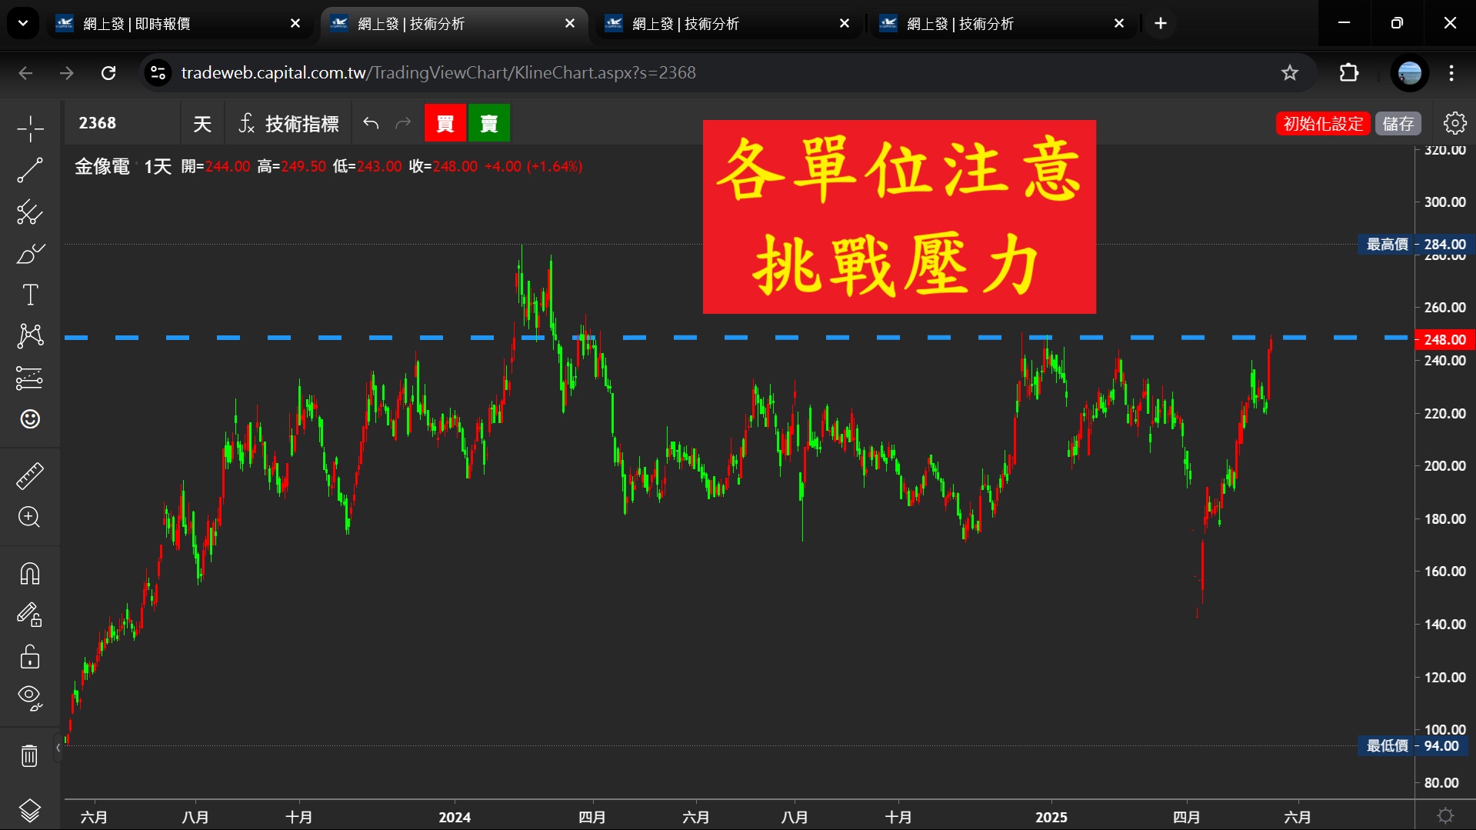Open price scale settings at bottom right
Screen dimensions: 1476x830
point(1445,815)
